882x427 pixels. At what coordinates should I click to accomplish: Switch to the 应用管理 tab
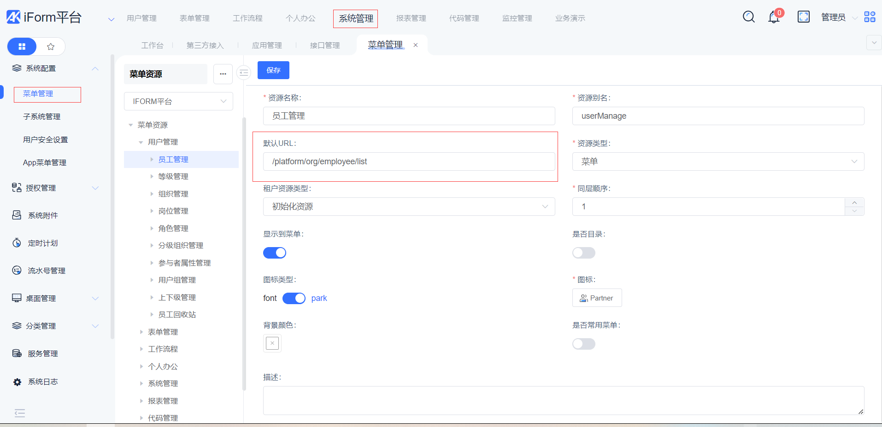pyautogui.click(x=267, y=45)
